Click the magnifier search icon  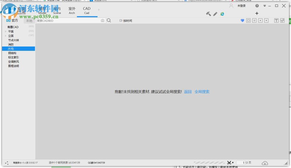coord(109,21)
